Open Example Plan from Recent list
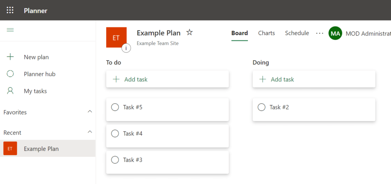This screenshot has width=391, height=184. point(48,149)
